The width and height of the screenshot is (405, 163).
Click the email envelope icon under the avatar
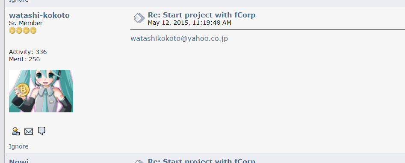(29, 132)
